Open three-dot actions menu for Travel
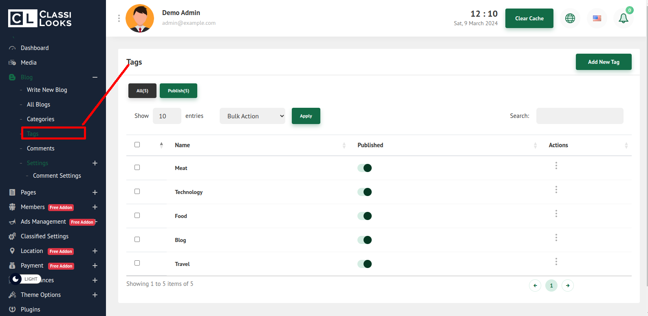648x316 pixels. click(x=556, y=262)
